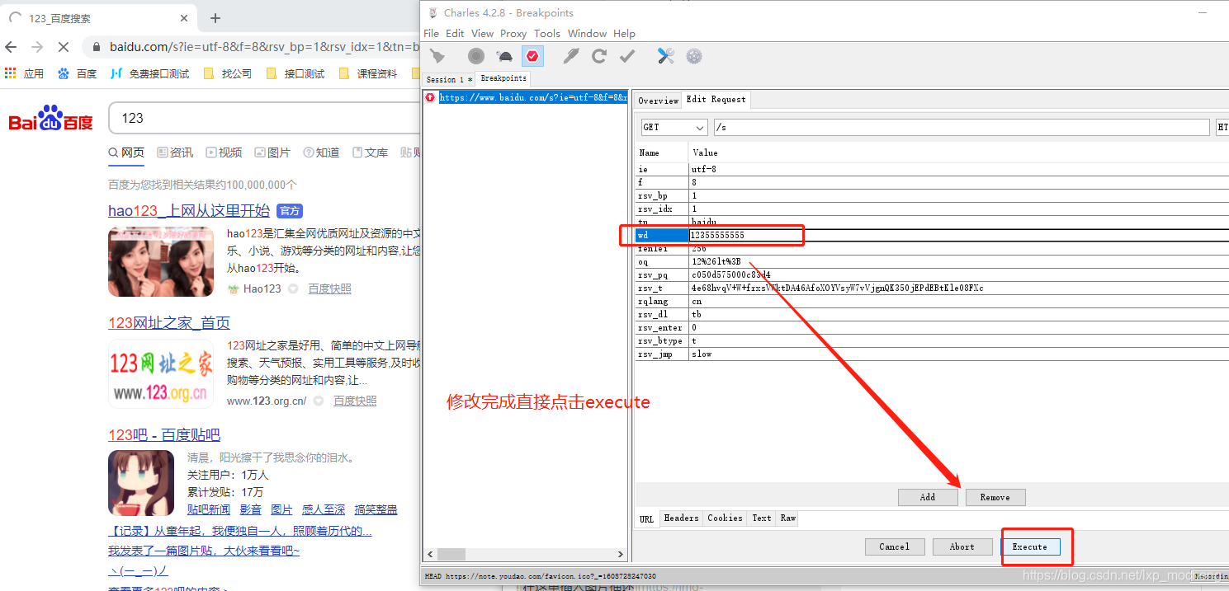The image size is (1229, 591).
Task: Open the Help menu in Charles
Action: [625, 34]
